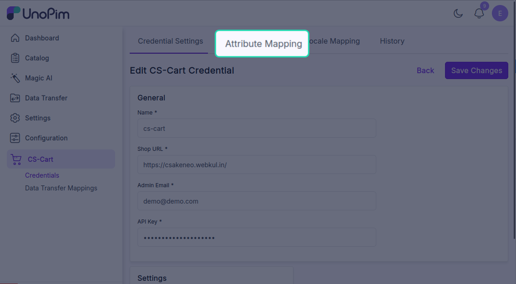516x284 pixels.
Task: Switch to Locale Mapping tab
Action: click(334, 41)
